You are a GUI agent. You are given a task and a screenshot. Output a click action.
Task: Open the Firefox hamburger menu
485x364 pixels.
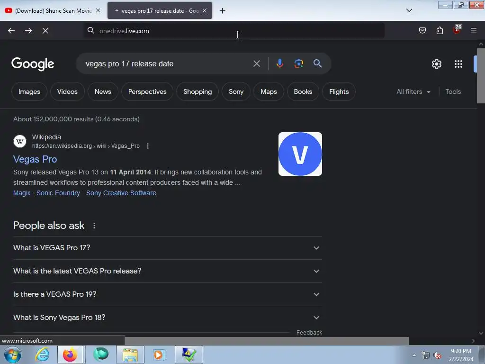coord(474,30)
